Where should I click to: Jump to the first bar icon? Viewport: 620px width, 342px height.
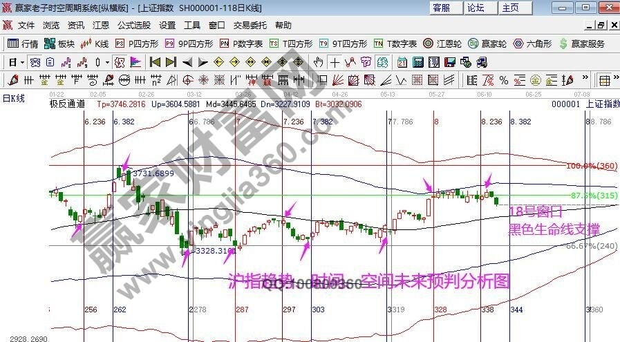coord(155,62)
